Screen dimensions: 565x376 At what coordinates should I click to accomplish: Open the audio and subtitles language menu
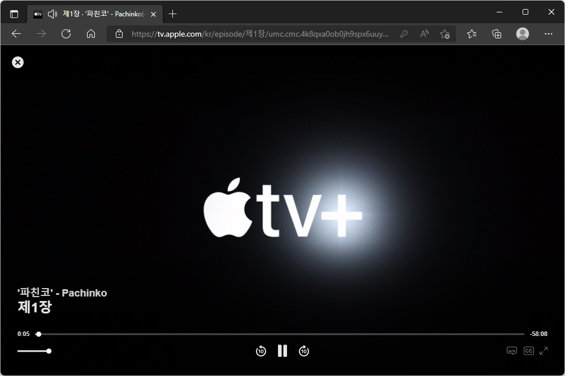click(x=512, y=351)
